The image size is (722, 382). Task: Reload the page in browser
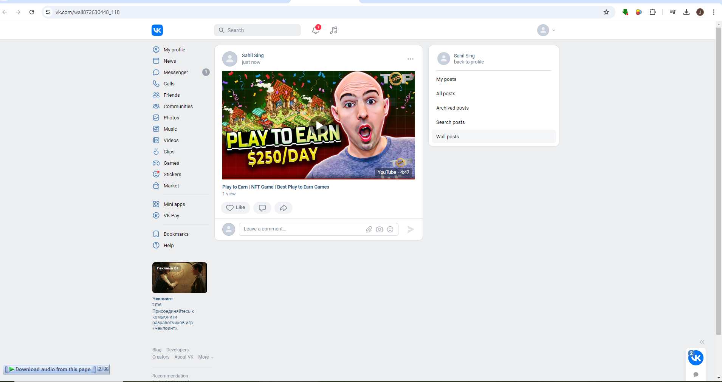(32, 12)
